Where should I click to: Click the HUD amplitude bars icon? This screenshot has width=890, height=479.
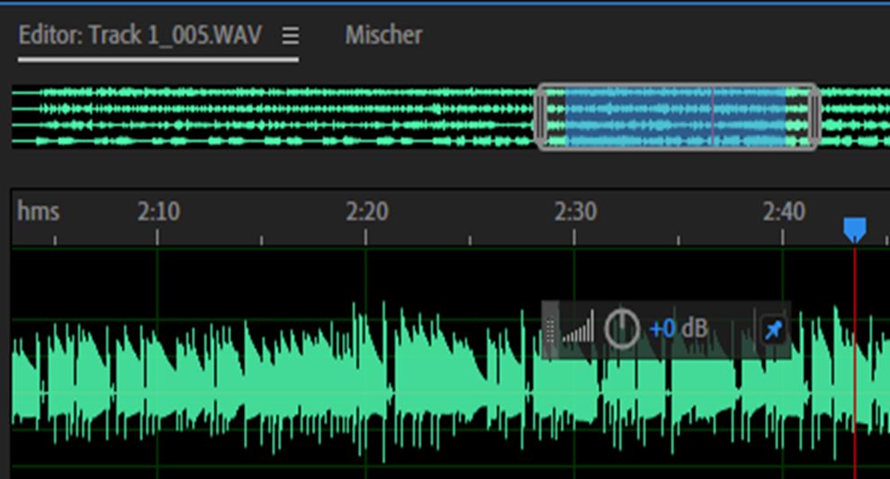pyautogui.click(x=579, y=328)
